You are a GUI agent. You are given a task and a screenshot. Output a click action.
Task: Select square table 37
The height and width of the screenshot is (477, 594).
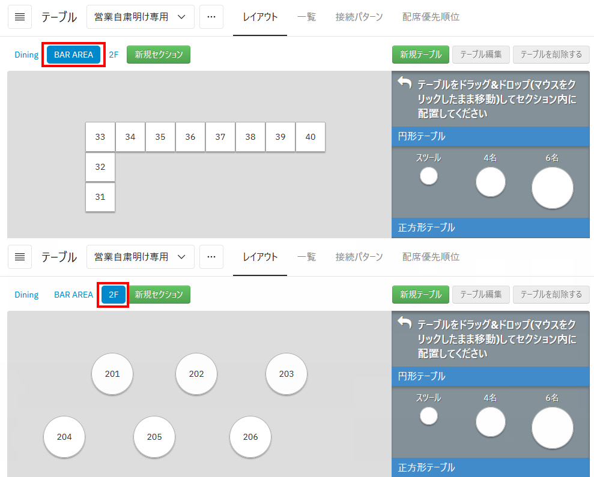220,137
